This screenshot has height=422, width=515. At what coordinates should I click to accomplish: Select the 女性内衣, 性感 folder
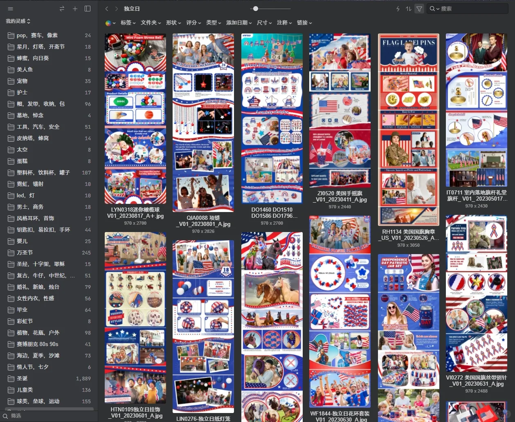pyautogui.click(x=49, y=299)
